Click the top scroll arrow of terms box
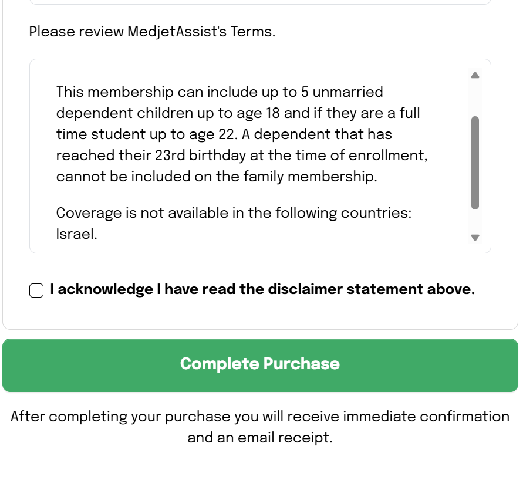 click(x=475, y=75)
